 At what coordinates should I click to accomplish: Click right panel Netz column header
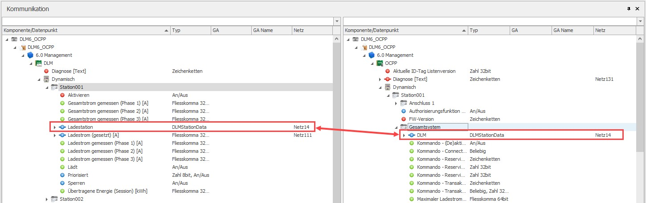pos(615,30)
